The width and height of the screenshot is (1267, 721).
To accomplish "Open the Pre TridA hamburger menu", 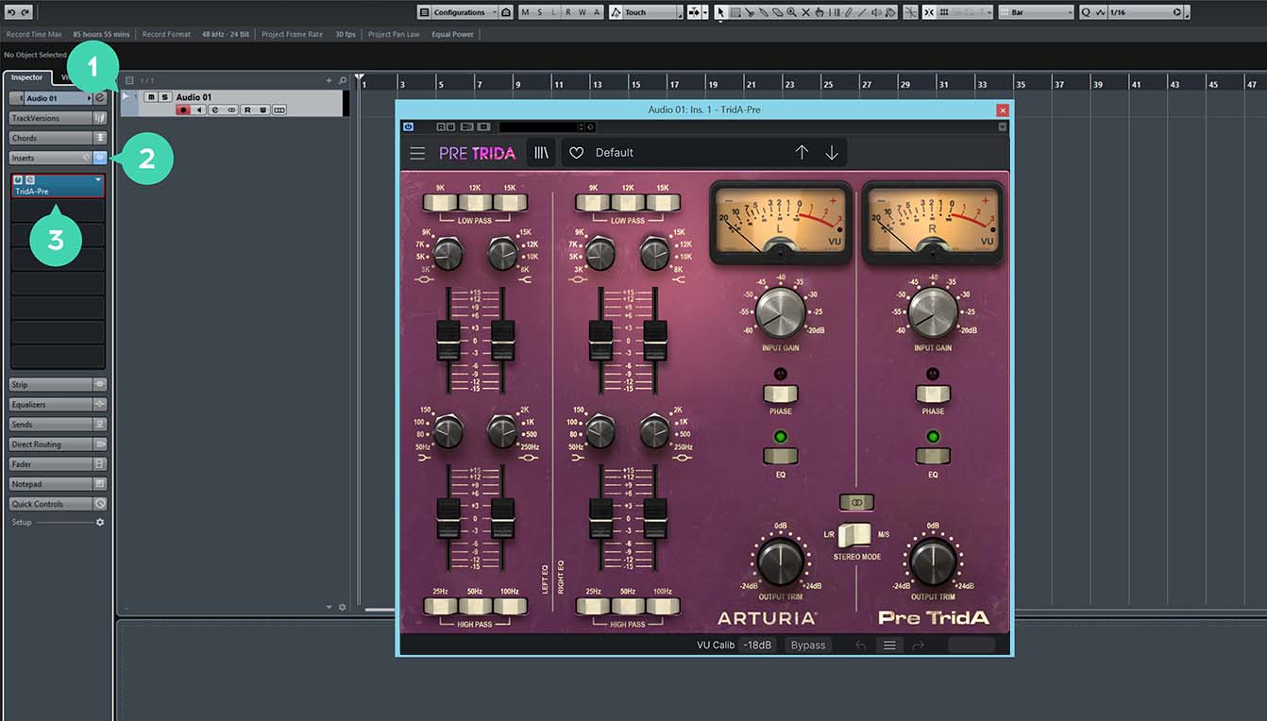I will (417, 153).
